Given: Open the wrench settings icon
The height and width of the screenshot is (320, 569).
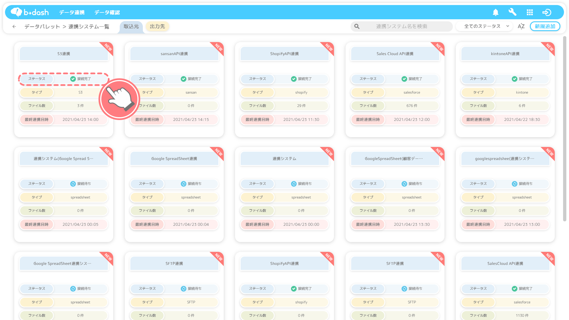Looking at the screenshot, I should tap(512, 12).
